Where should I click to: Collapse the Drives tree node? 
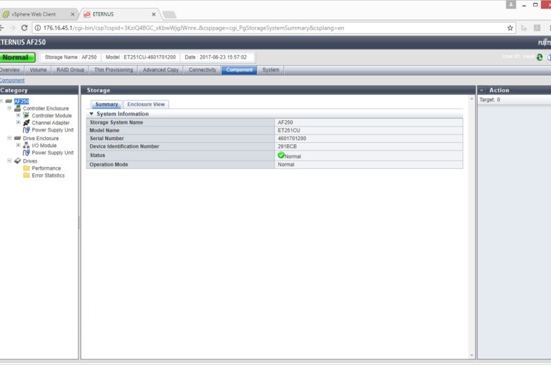coord(9,161)
